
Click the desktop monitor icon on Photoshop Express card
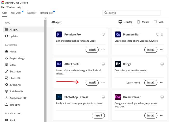(x=103, y=97)
